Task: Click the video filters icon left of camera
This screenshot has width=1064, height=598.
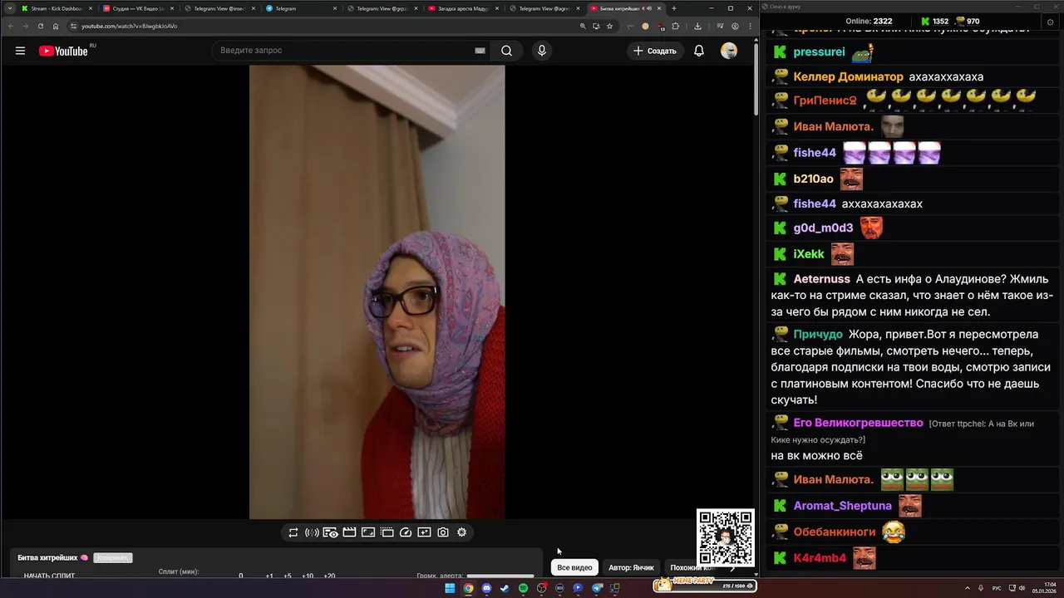Action: (x=424, y=532)
